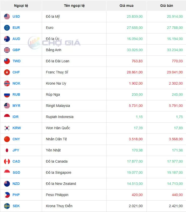Click the South Korean flag icon
Image resolution: width=186 pixels, height=212 pixels.
[x=7, y=128]
